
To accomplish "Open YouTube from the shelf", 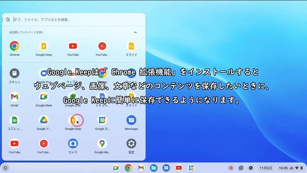I will coord(179,168).
